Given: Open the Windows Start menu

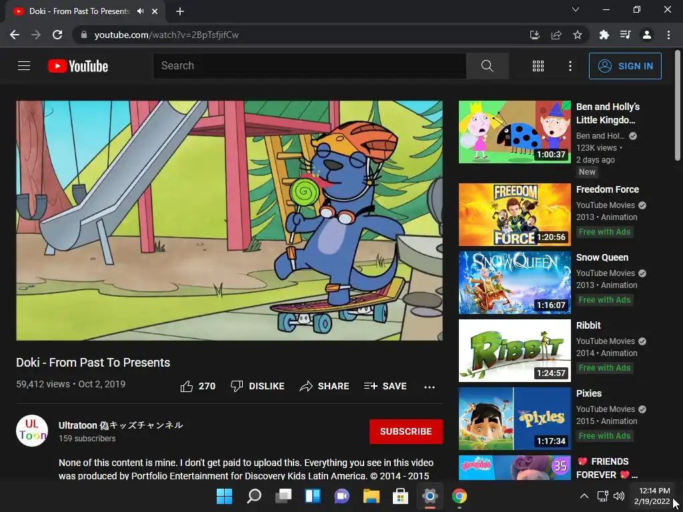Looking at the screenshot, I should (x=225, y=496).
